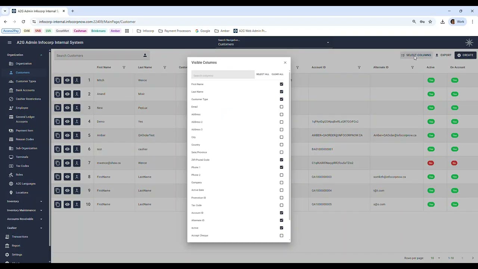Open the Chrome tab search dropdown

[5, 11]
